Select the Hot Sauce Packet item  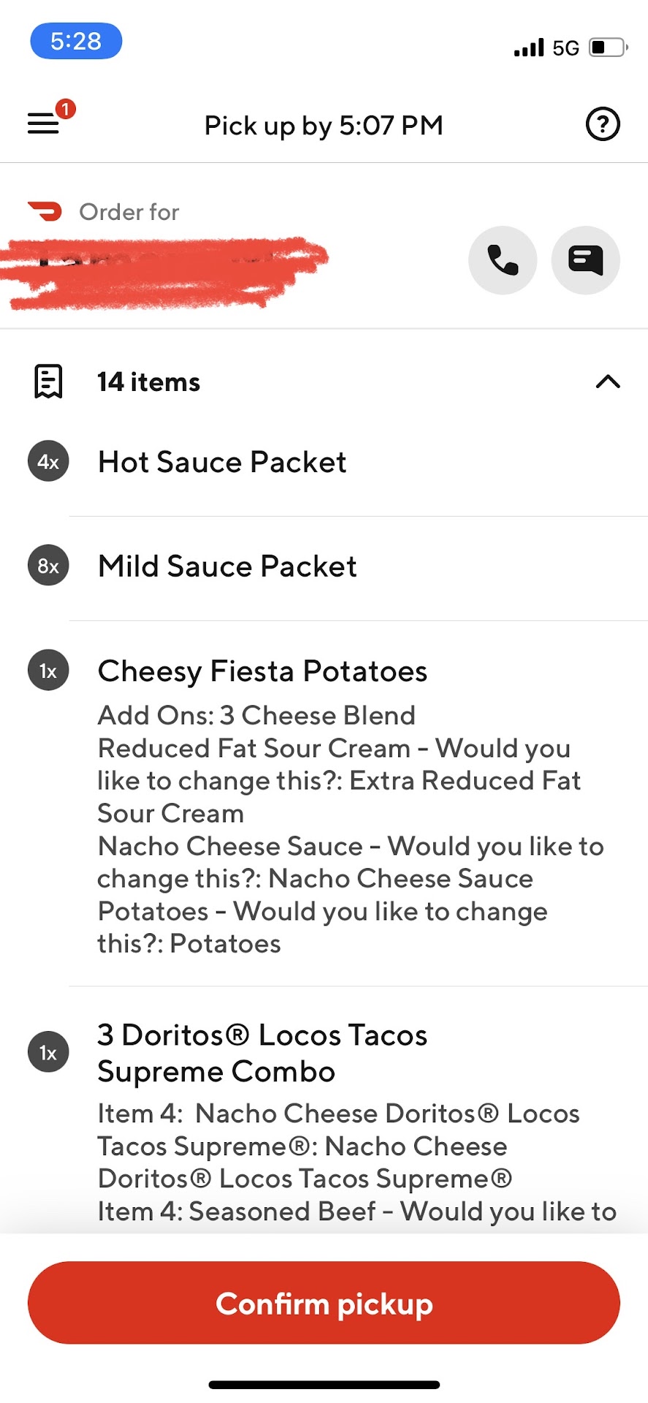[x=222, y=462]
